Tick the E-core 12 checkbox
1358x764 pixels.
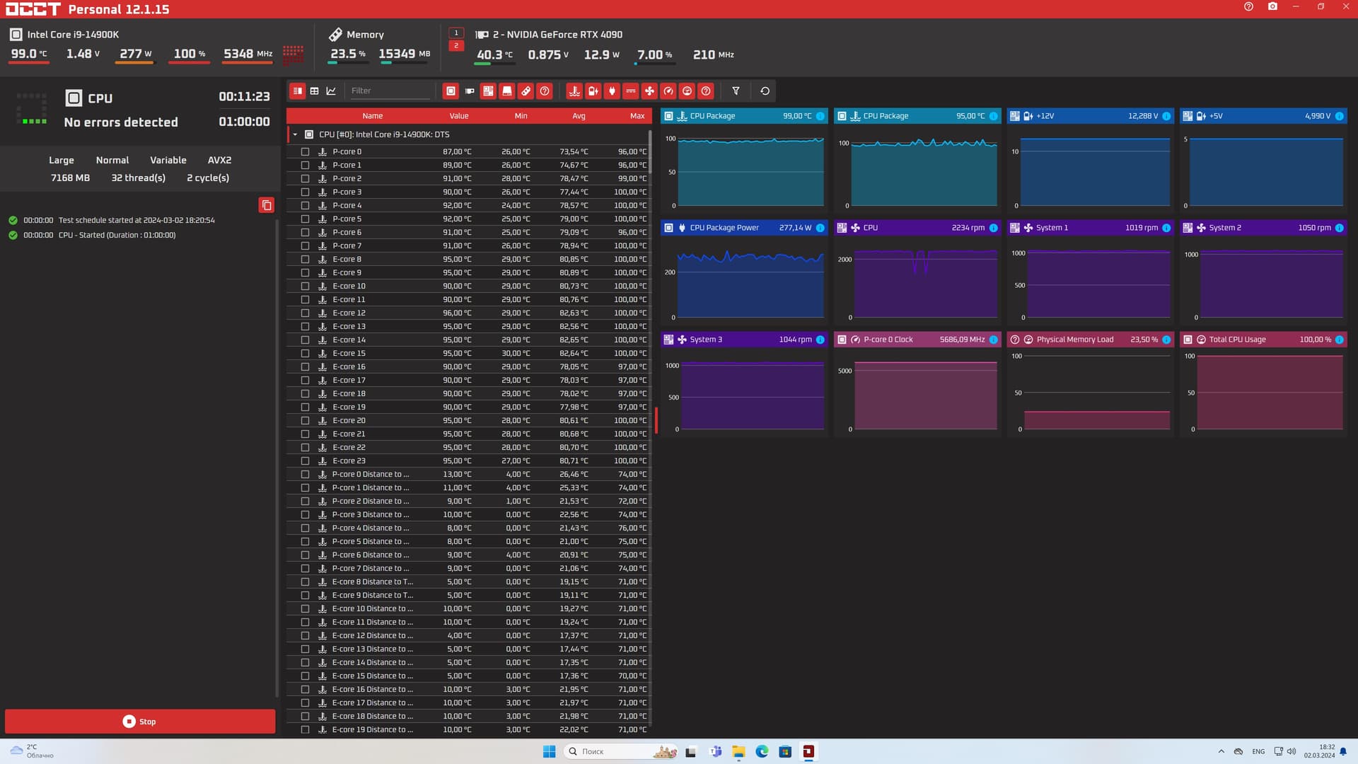(x=306, y=313)
